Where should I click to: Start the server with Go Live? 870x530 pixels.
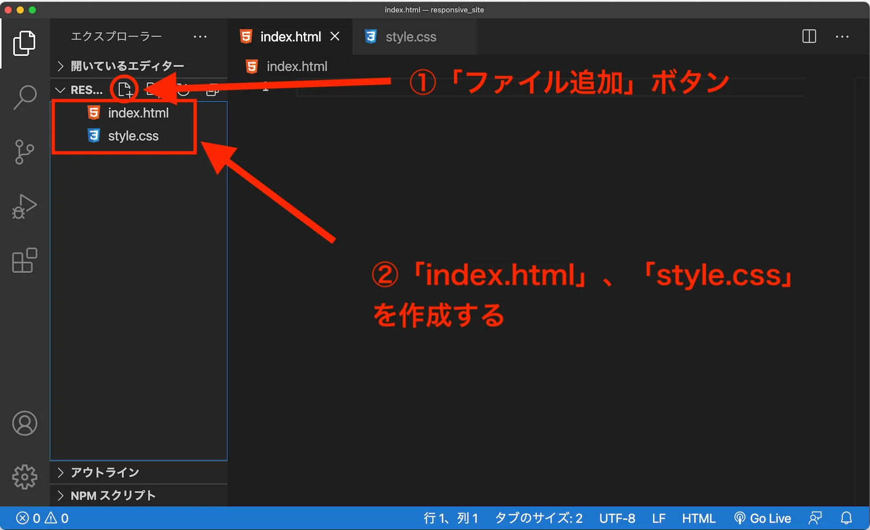pos(763,517)
